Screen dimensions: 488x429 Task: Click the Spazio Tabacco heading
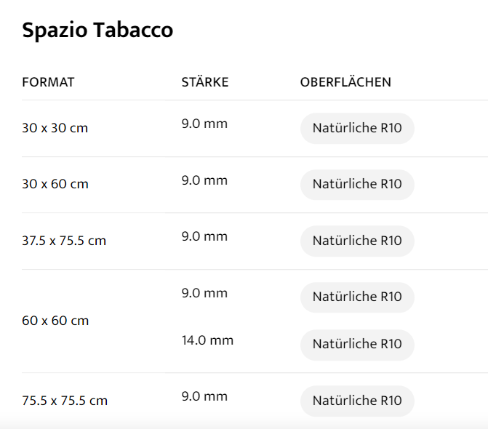click(x=97, y=31)
